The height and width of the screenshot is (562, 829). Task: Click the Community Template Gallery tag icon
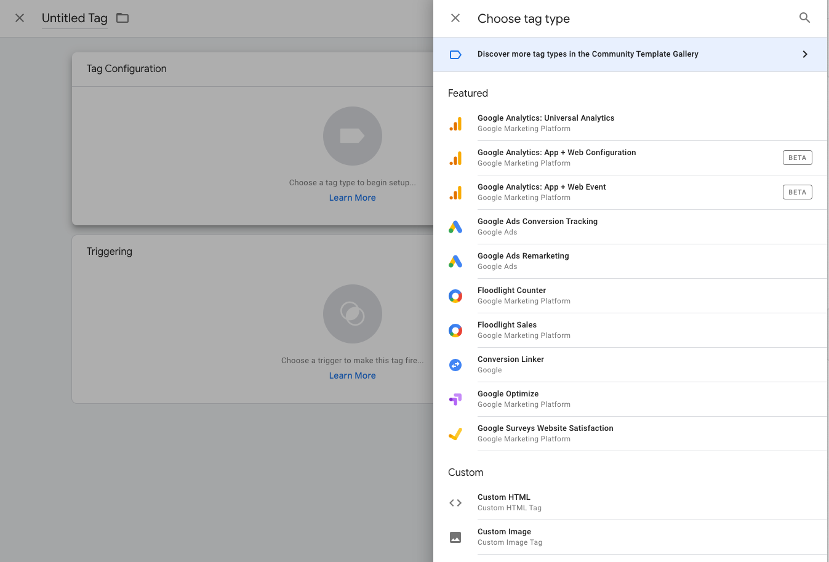click(x=455, y=55)
